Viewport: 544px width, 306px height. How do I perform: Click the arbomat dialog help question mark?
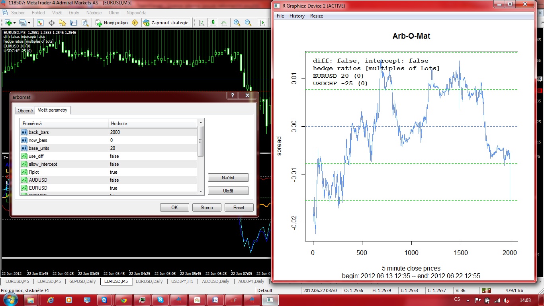233,96
